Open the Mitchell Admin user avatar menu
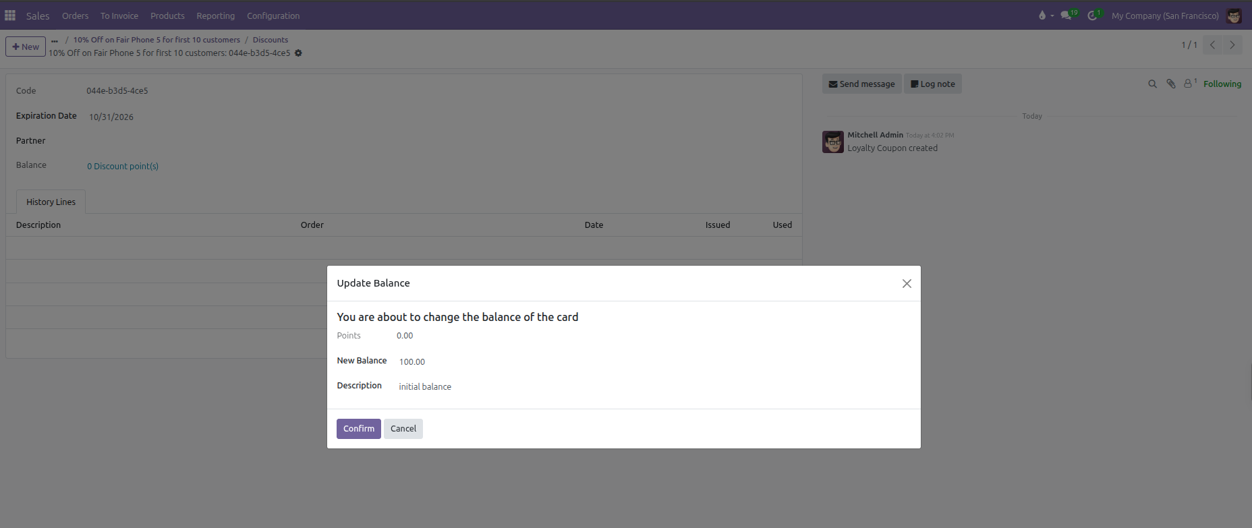The height and width of the screenshot is (528, 1252). click(1234, 16)
